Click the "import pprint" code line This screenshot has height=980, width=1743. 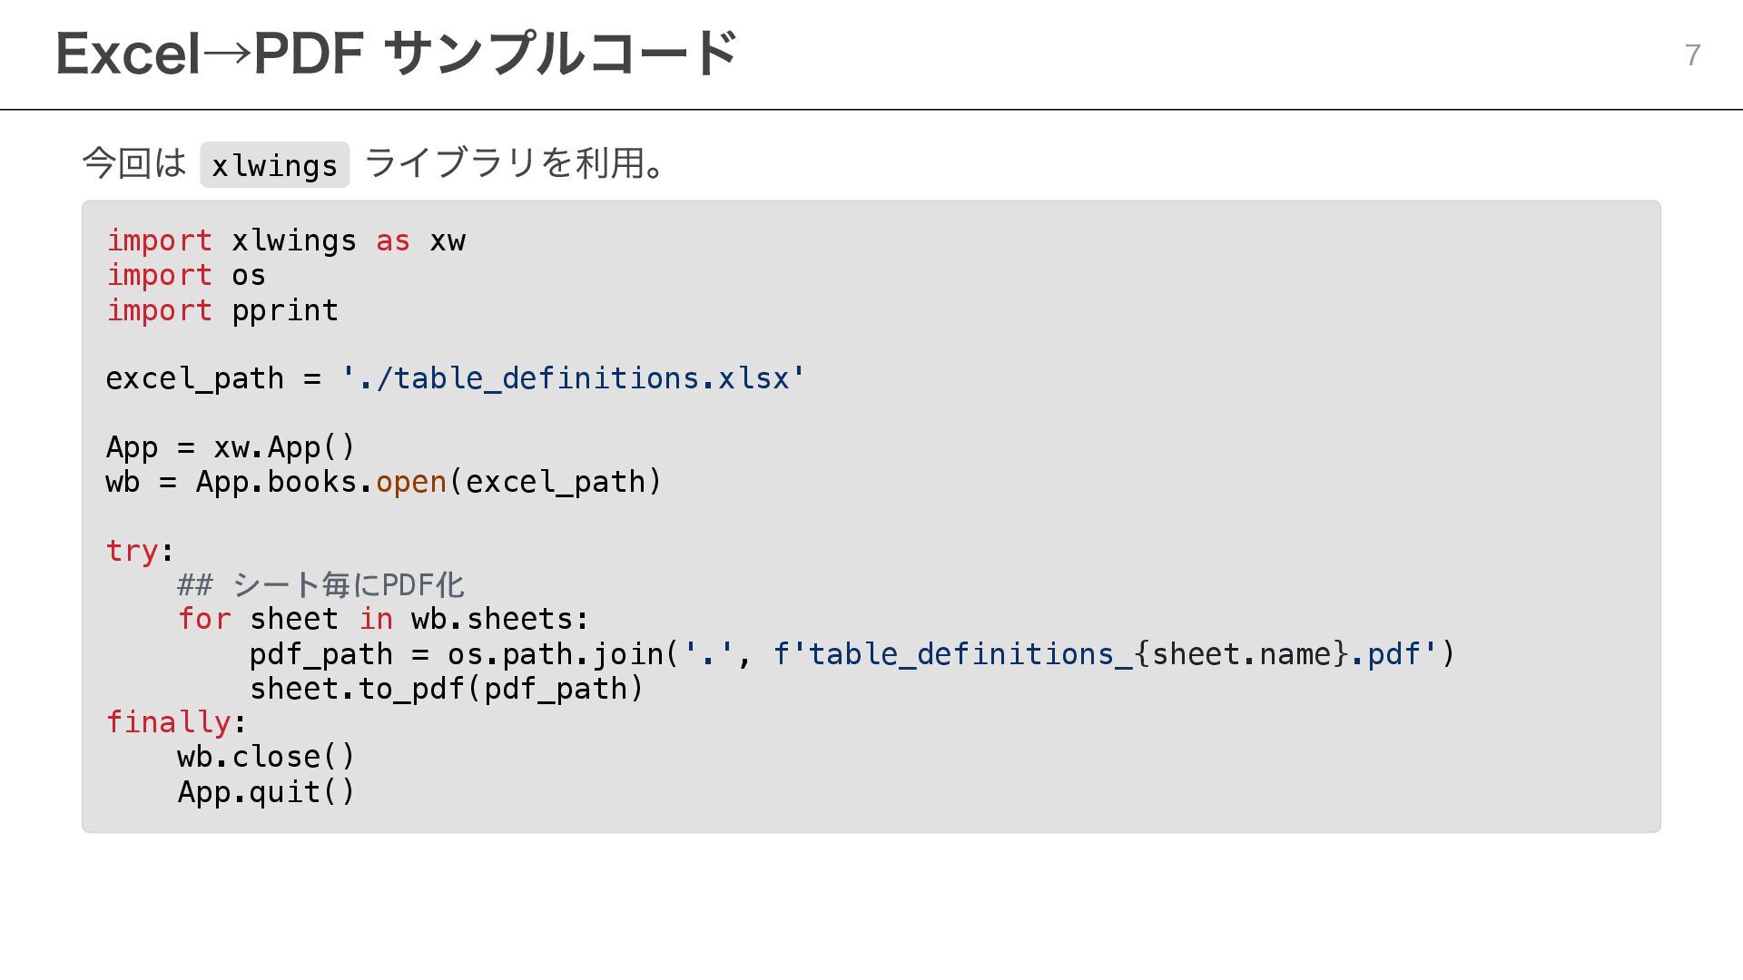[x=222, y=310]
